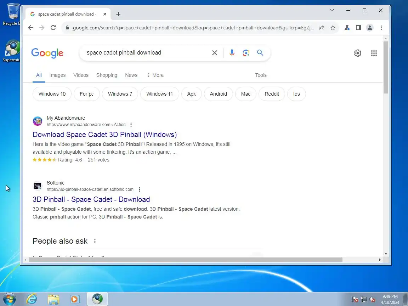
Task: Toggle the browser side panel
Action: tap(358, 28)
